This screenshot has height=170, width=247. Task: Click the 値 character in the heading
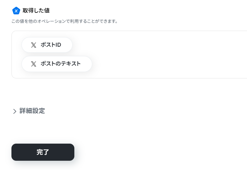click(x=47, y=11)
